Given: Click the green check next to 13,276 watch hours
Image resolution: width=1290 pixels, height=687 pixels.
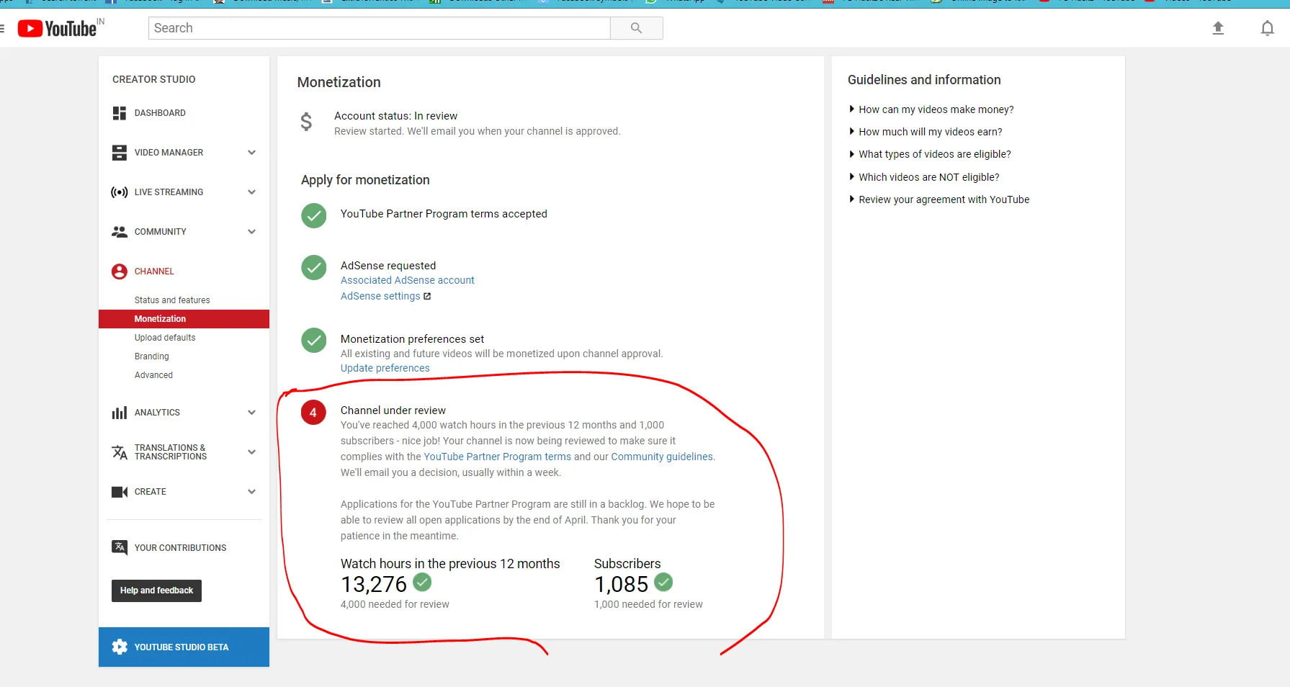Looking at the screenshot, I should (423, 582).
